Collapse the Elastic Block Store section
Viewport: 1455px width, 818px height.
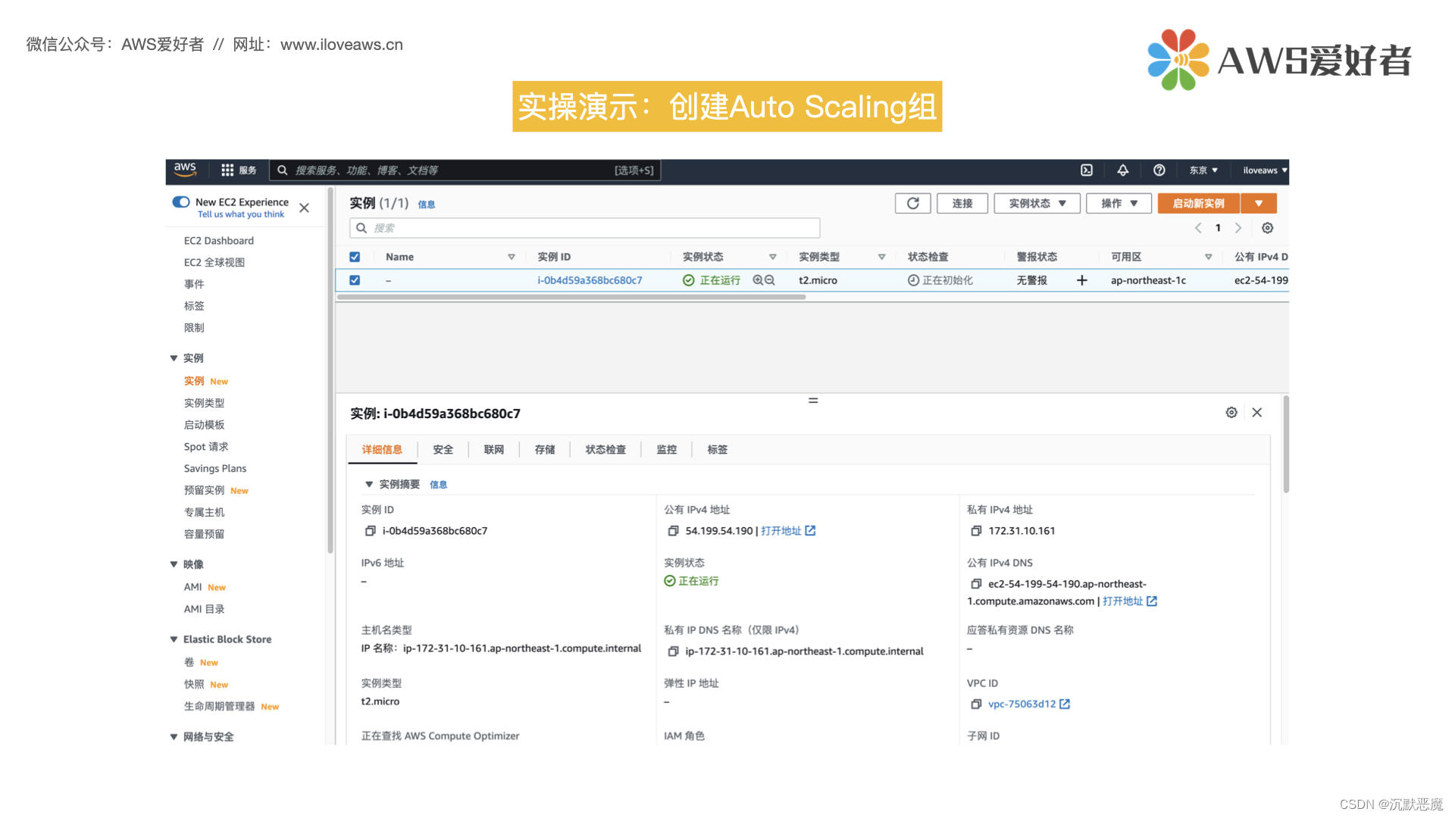[174, 639]
